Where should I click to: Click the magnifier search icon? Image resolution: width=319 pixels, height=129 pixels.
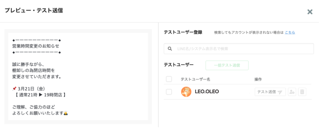pos(170,49)
